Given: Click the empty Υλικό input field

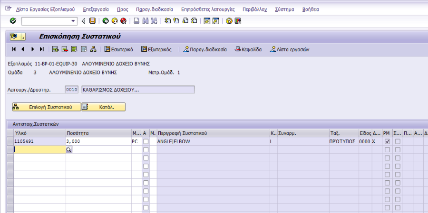Looking at the screenshot, I should tap(39, 149).
